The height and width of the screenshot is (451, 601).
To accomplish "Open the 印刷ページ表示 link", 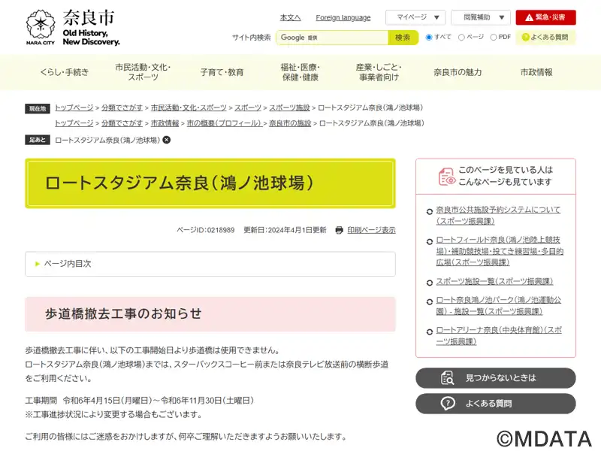I will coord(371,230).
